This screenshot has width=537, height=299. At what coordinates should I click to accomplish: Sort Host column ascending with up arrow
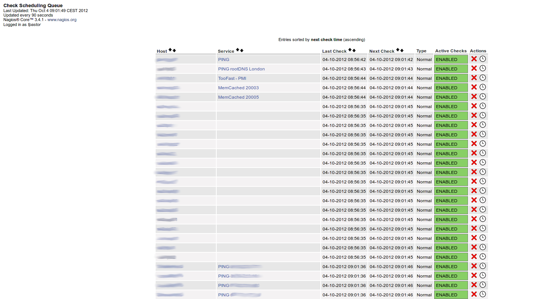(170, 50)
